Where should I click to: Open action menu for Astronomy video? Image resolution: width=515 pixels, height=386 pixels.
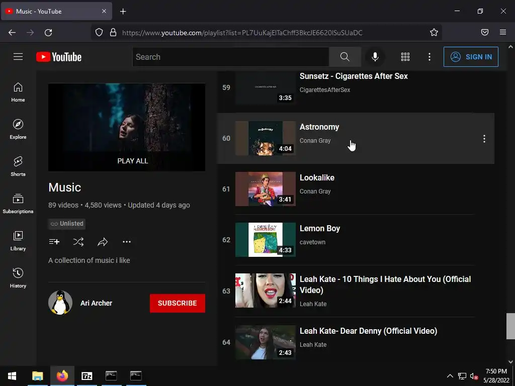[484, 139]
